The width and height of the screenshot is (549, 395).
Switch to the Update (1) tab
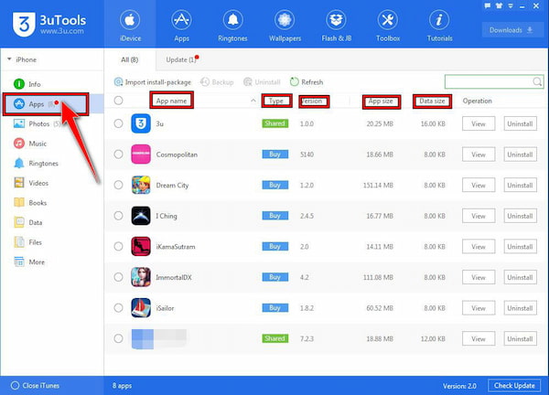[182, 59]
